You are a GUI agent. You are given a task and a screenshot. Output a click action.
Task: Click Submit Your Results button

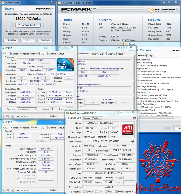click(28, 25)
